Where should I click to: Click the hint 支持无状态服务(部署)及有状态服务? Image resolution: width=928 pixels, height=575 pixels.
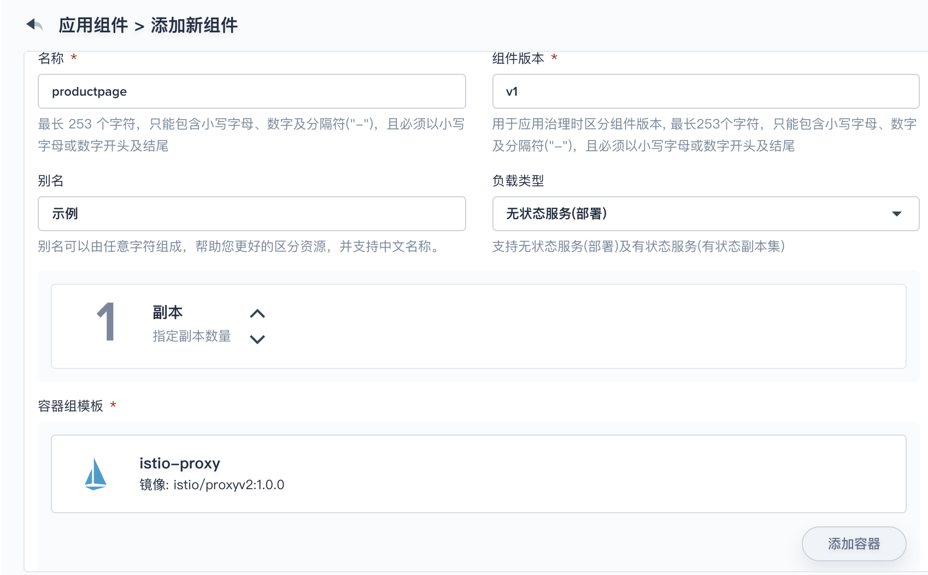(638, 247)
